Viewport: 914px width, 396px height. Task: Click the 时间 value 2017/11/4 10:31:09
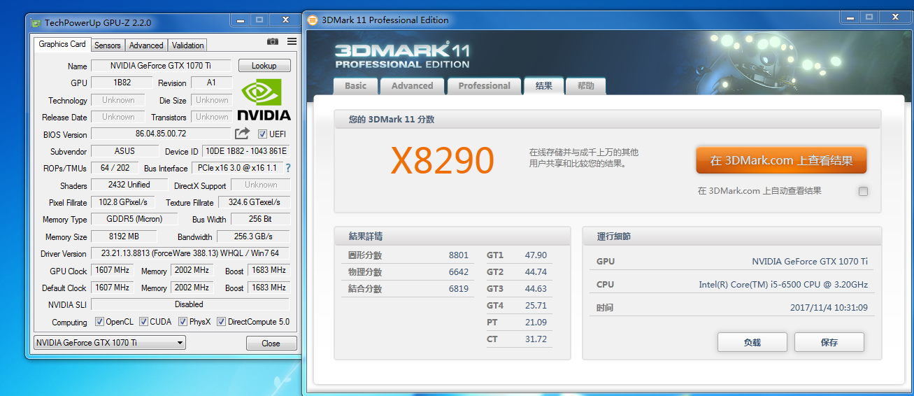tap(829, 308)
